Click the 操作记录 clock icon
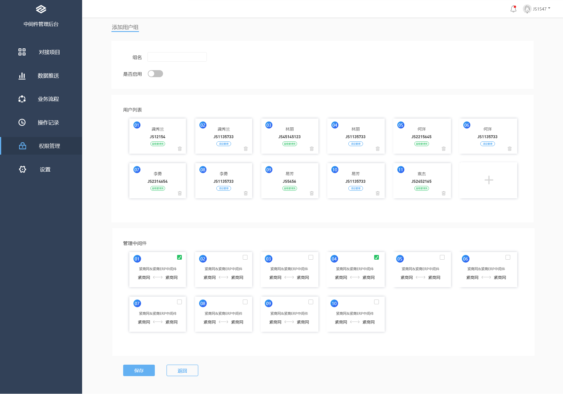563x394 pixels. click(x=22, y=122)
